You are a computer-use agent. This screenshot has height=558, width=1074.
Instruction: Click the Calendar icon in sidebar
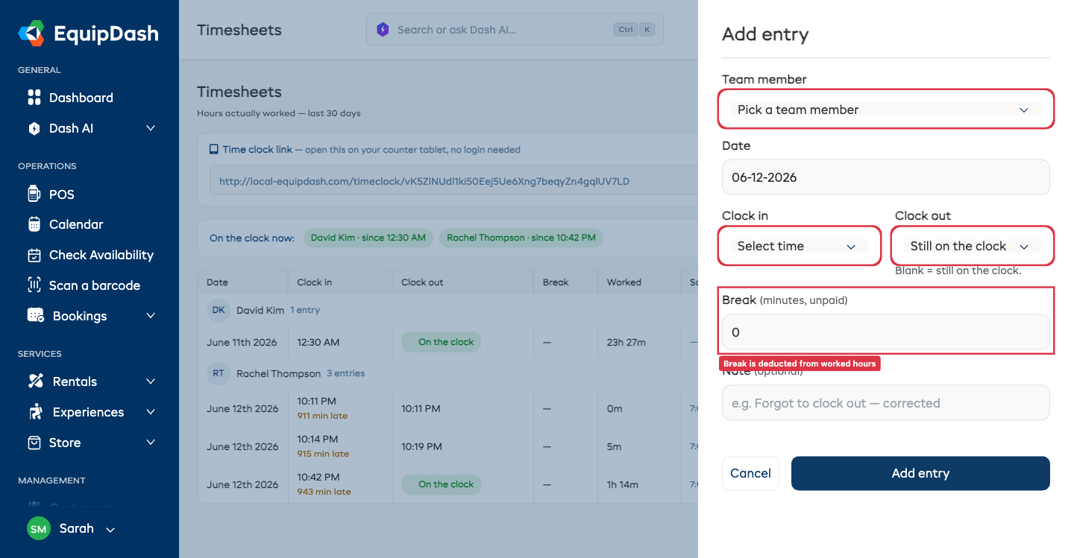pyautogui.click(x=34, y=224)
